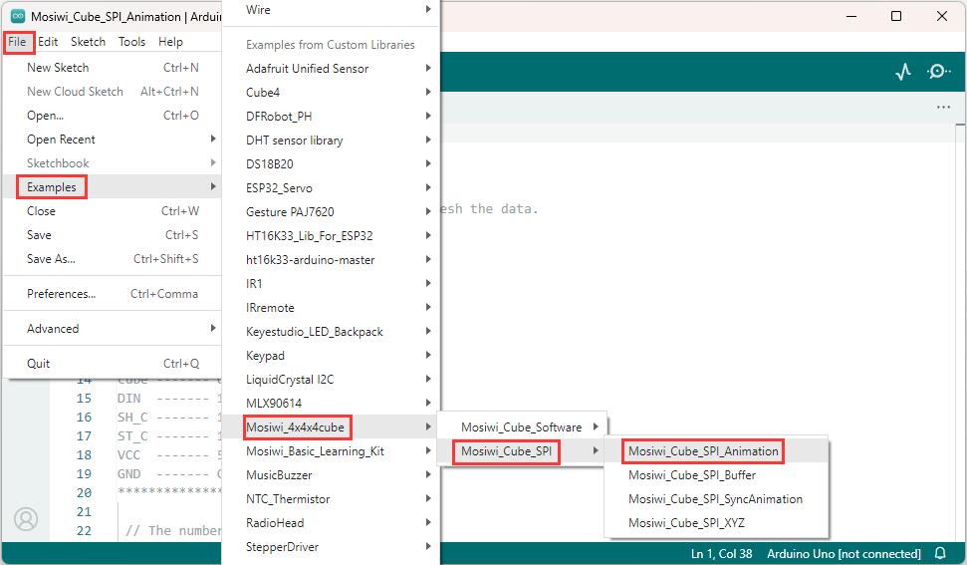
Task: Click the editor vertical scrollbar
Action: pyautogui.click(x=960, y=333)
